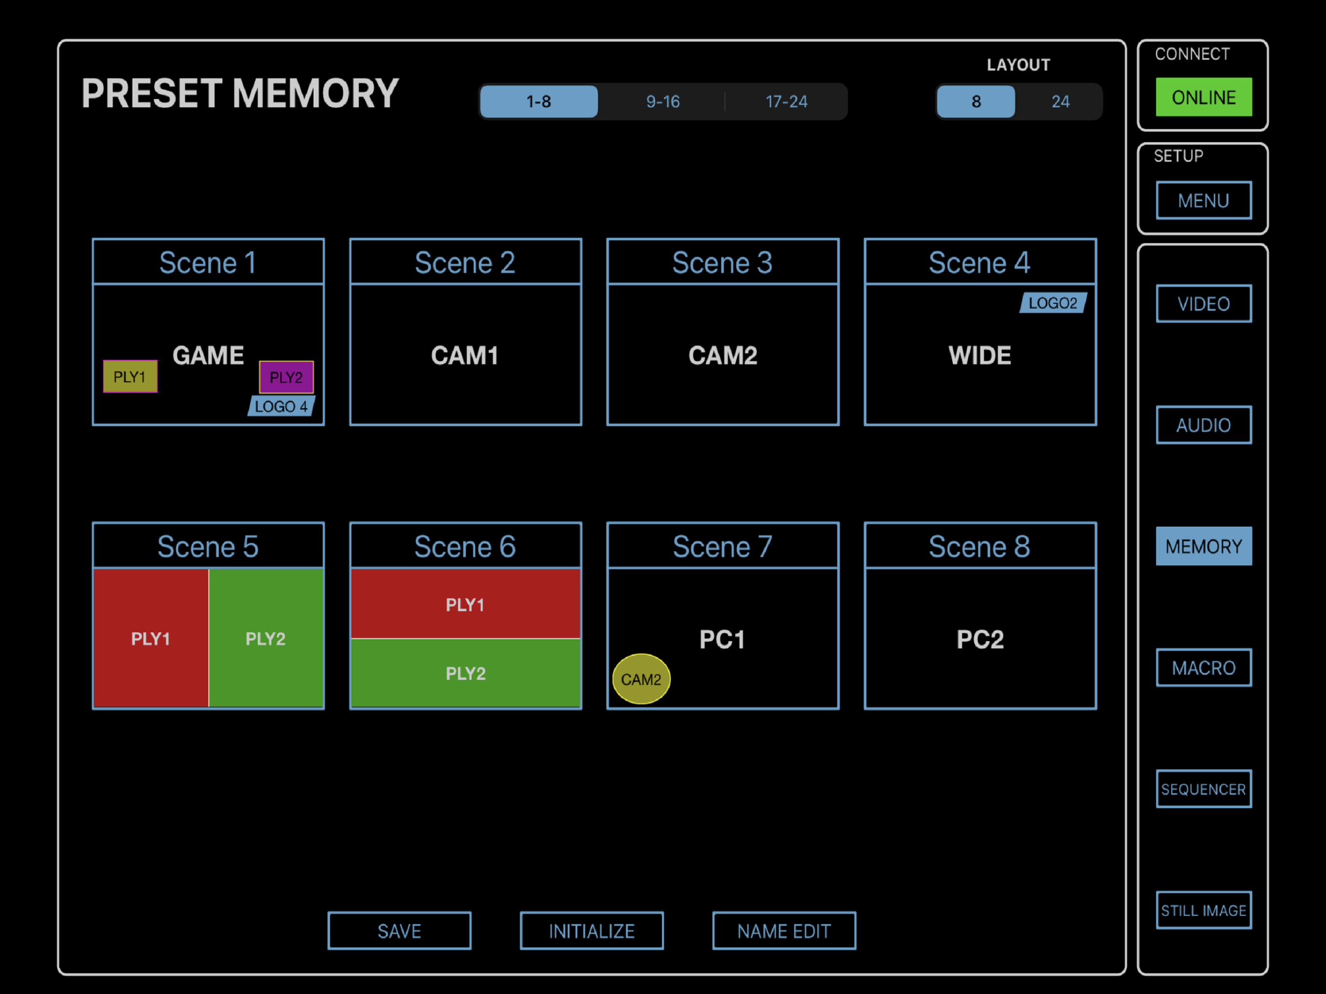
Task: Open the MACRO page
Action: point(1203,668)
